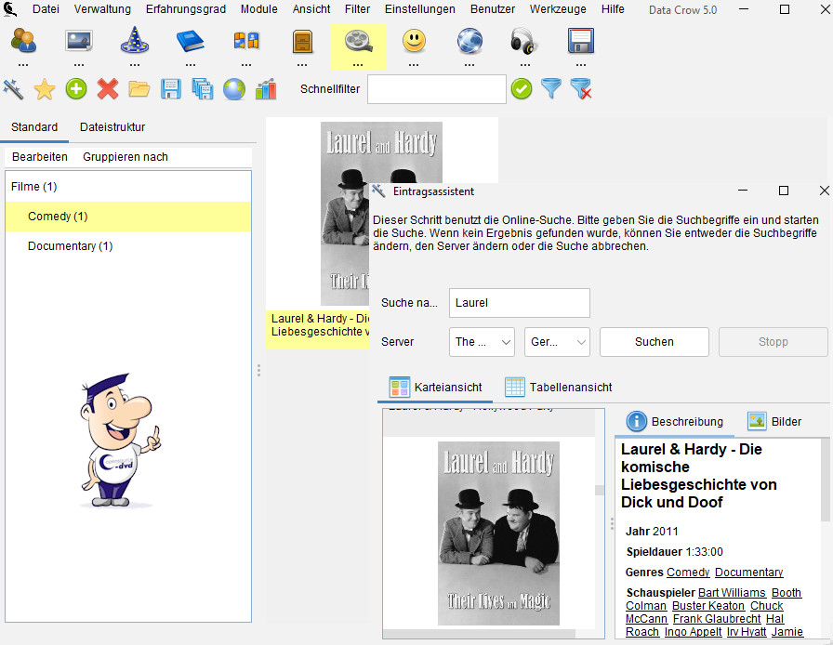Image resolution: width=833 pixels, height=645 pixels.
Task: Open the region dropdown showing 'Ger...'
Action: 557,342
